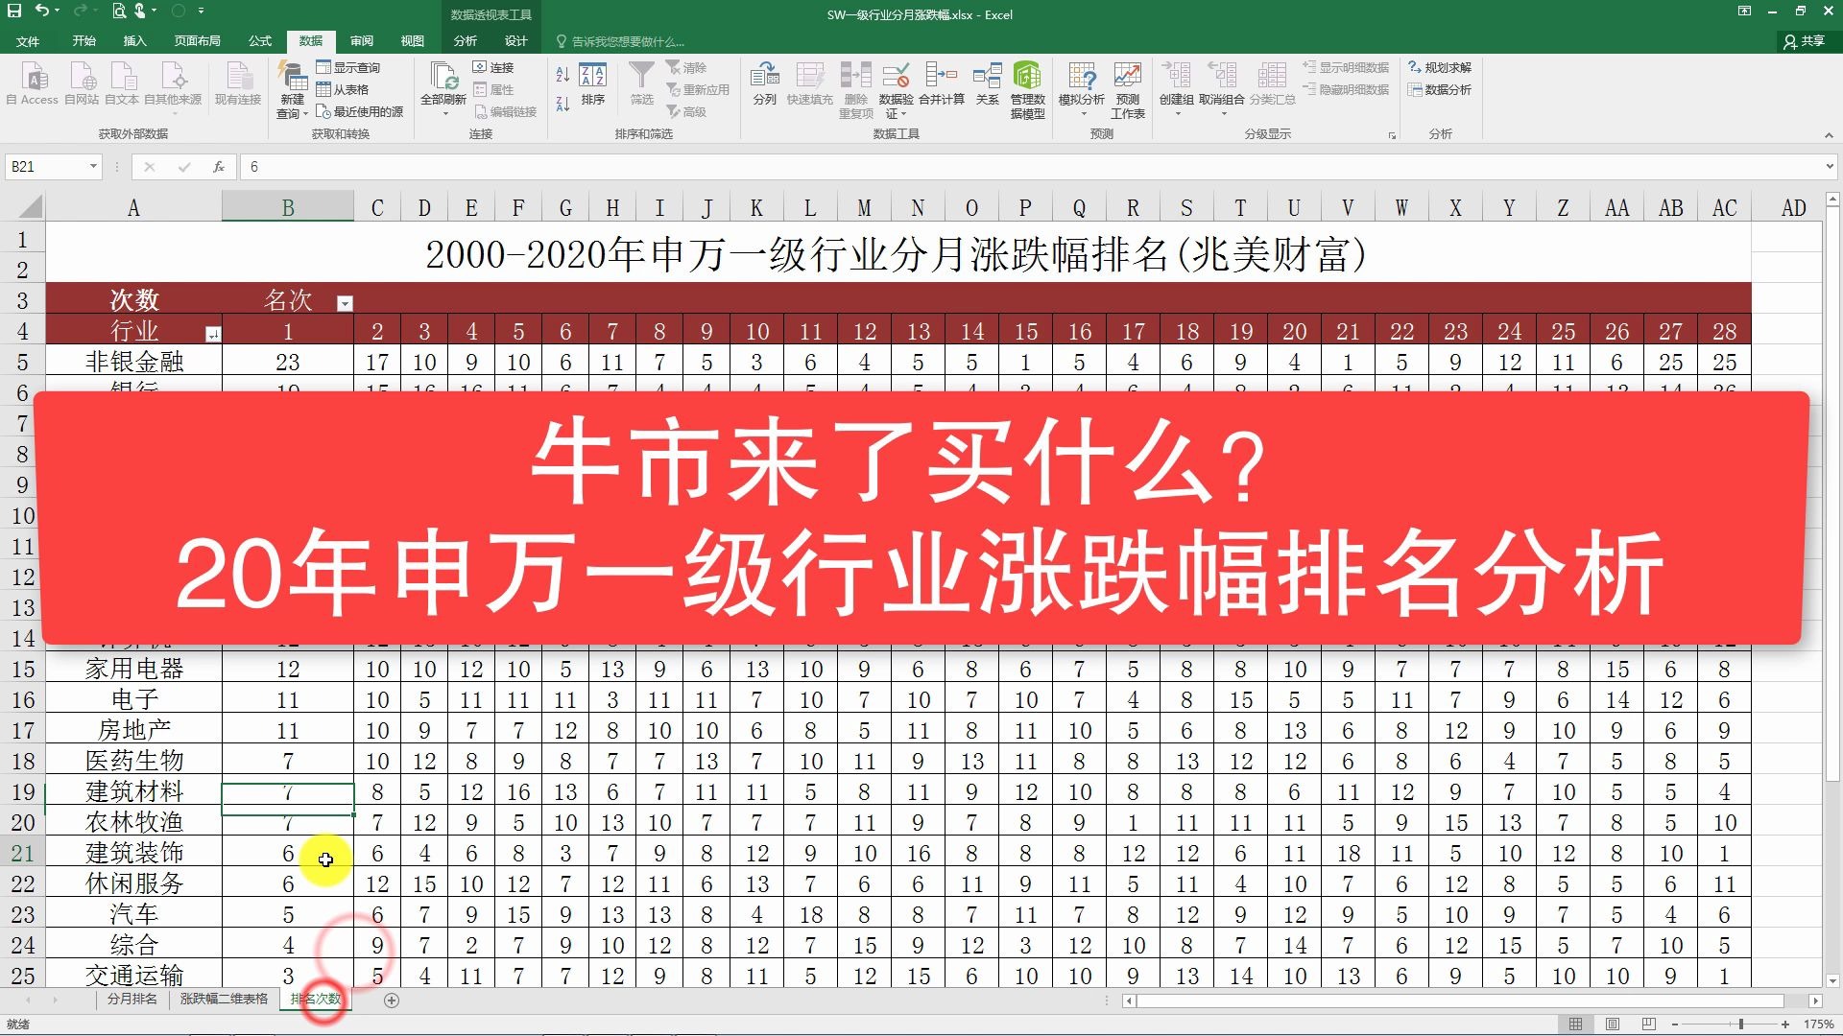1843x1036 pixels.
Task: Click 显示查询 show queries button
Action: 348,67
